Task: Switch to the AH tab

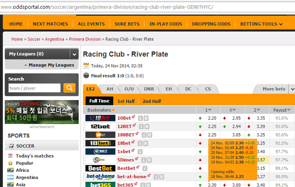Action: (x=110, y=89)
